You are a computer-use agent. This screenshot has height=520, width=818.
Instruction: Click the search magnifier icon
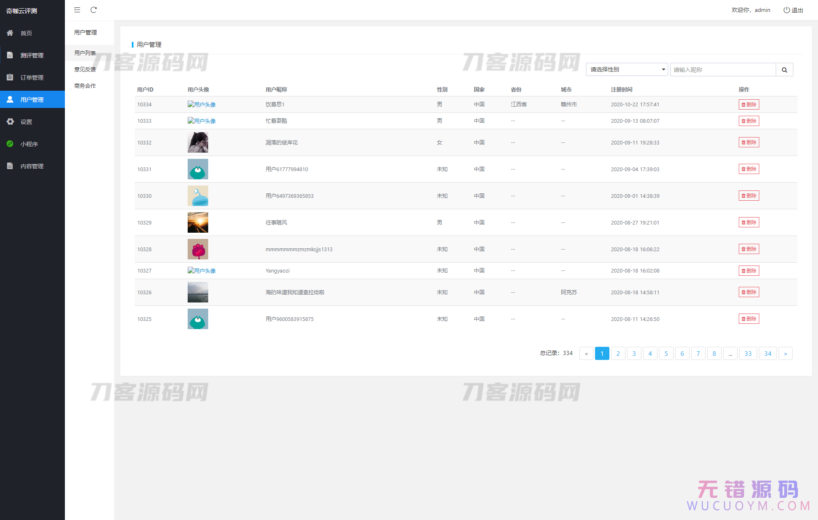[x=784, y=69]
